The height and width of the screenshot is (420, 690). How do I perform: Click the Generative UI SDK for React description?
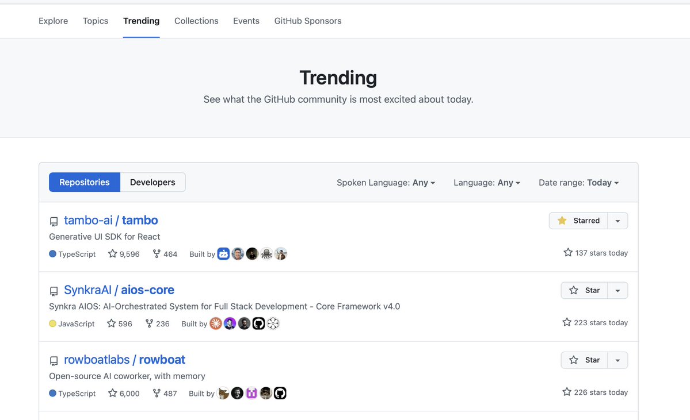tap(104, 237)
